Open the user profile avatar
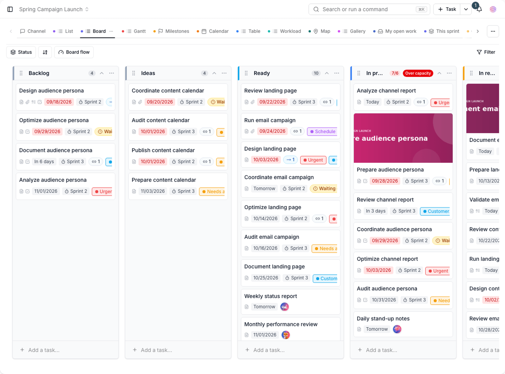Image resolution: width=505 pixels, height=374 pixels. click(x=493, y=9)
